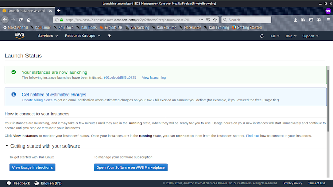Click the View launch log link
The image size is (333, 187).
[x=154, y=77]
